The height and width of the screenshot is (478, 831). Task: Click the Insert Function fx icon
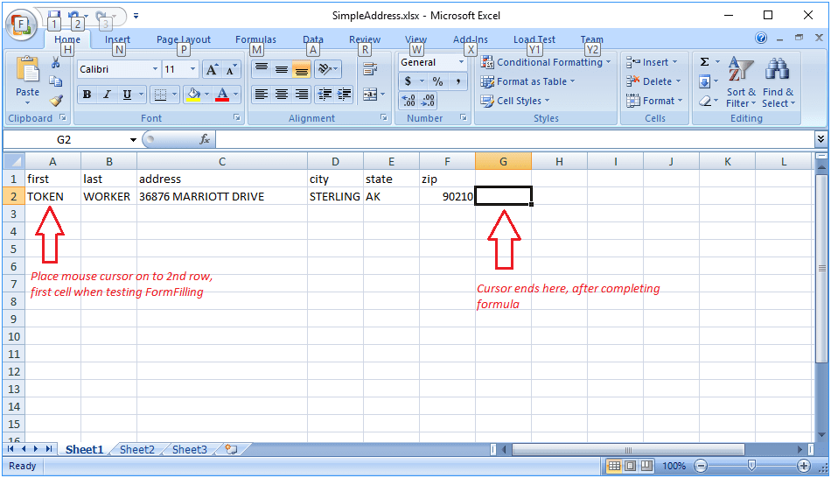click(205, 139)
